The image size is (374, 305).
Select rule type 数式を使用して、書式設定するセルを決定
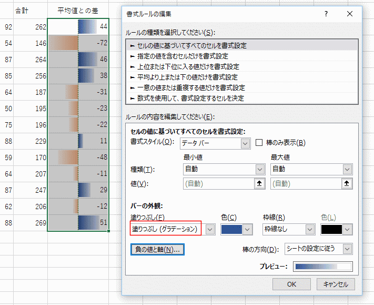(x=187, y=98)
